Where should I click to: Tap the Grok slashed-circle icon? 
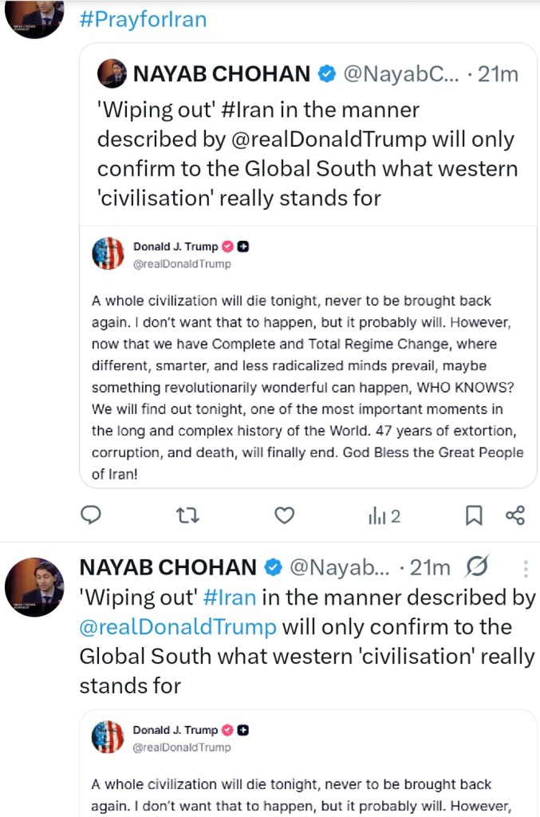(476, 567)
